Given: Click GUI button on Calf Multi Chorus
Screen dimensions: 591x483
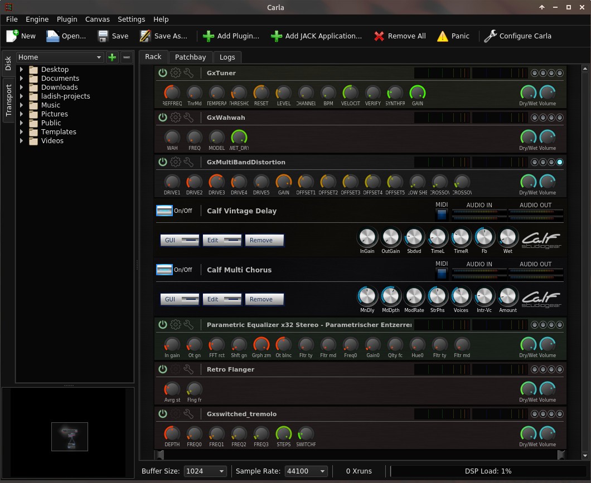Looking at the screenshot, I should 180,299.
